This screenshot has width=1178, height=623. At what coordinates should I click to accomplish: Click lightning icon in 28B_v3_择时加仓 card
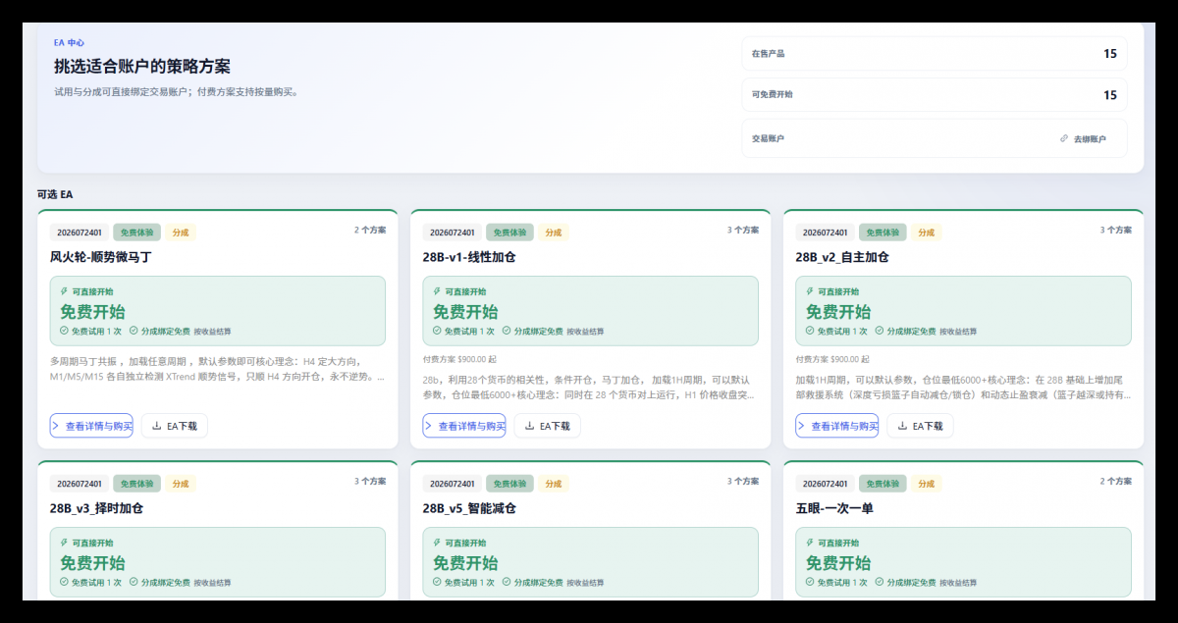point(64,543)
